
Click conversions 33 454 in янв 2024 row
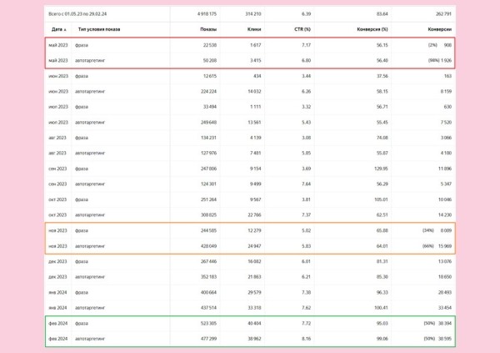(445, 308)
